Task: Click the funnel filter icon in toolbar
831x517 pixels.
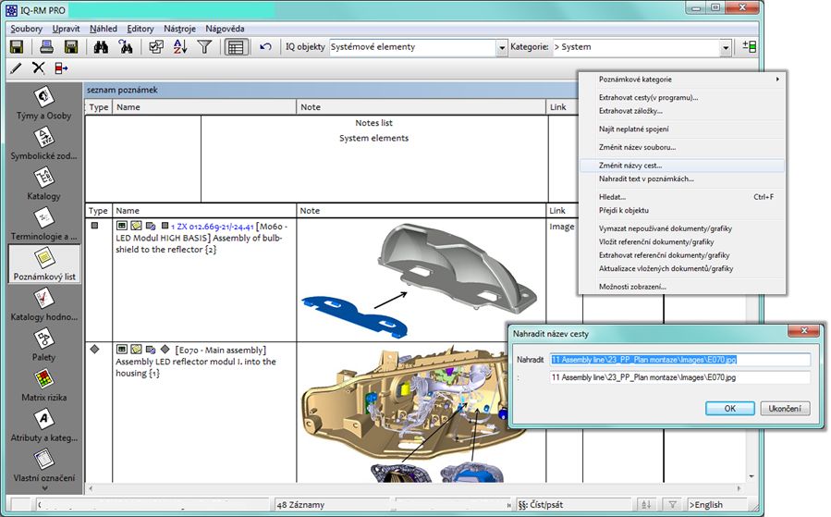Action: point(204,47)
